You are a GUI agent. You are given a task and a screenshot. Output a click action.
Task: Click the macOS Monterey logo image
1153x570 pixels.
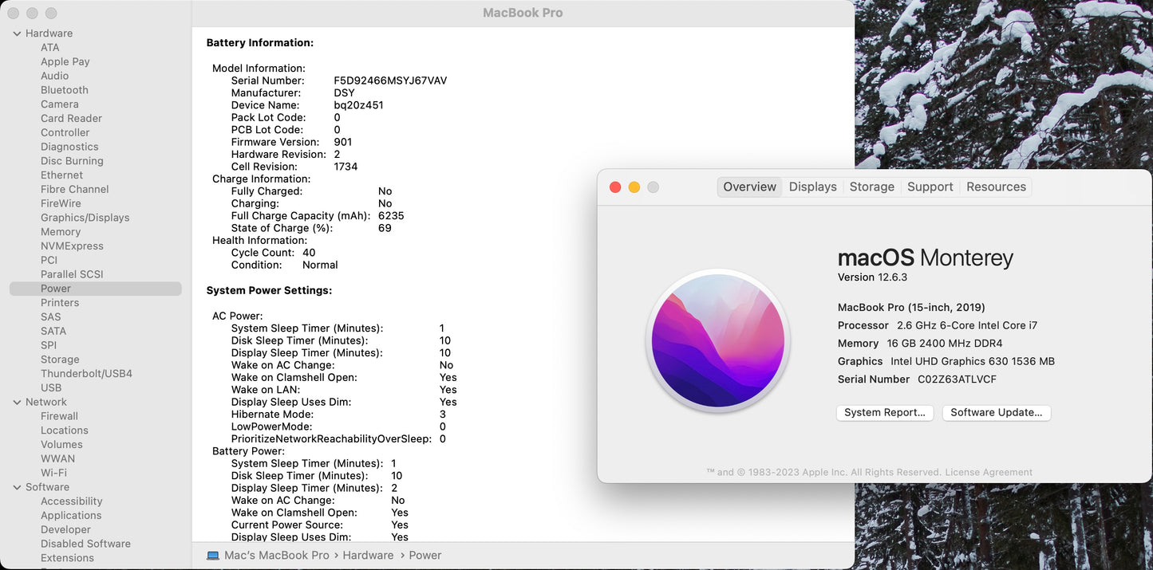(717, 340)
